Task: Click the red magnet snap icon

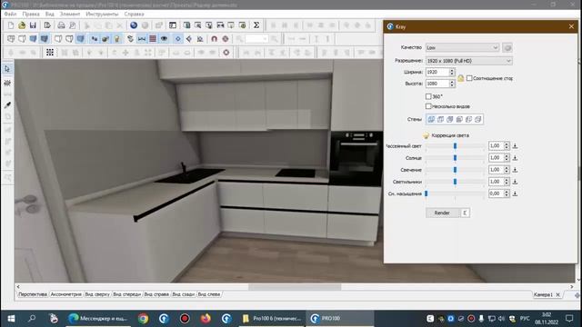Action: 215,39
